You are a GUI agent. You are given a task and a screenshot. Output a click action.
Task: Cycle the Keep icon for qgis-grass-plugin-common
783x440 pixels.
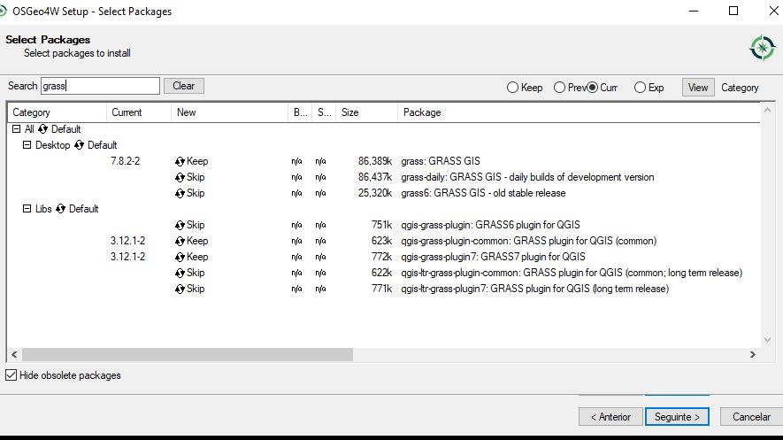click(x=180, y=241)
